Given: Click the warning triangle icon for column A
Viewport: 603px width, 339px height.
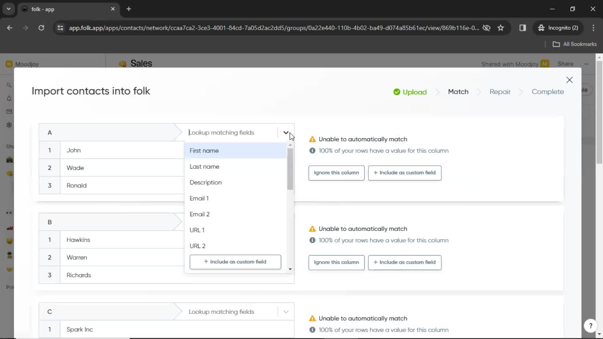Looking at the screenshot, I should [x=312, y=139].
